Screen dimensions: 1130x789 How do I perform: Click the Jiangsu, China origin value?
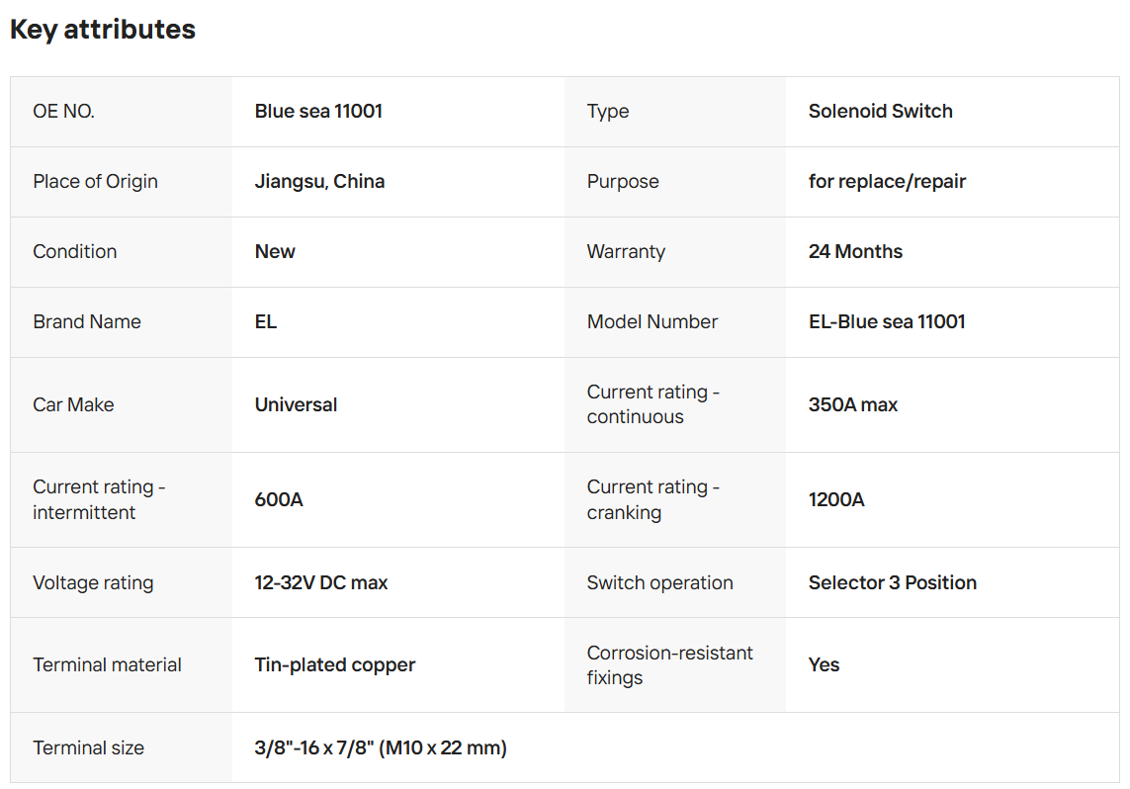(319, 181)
